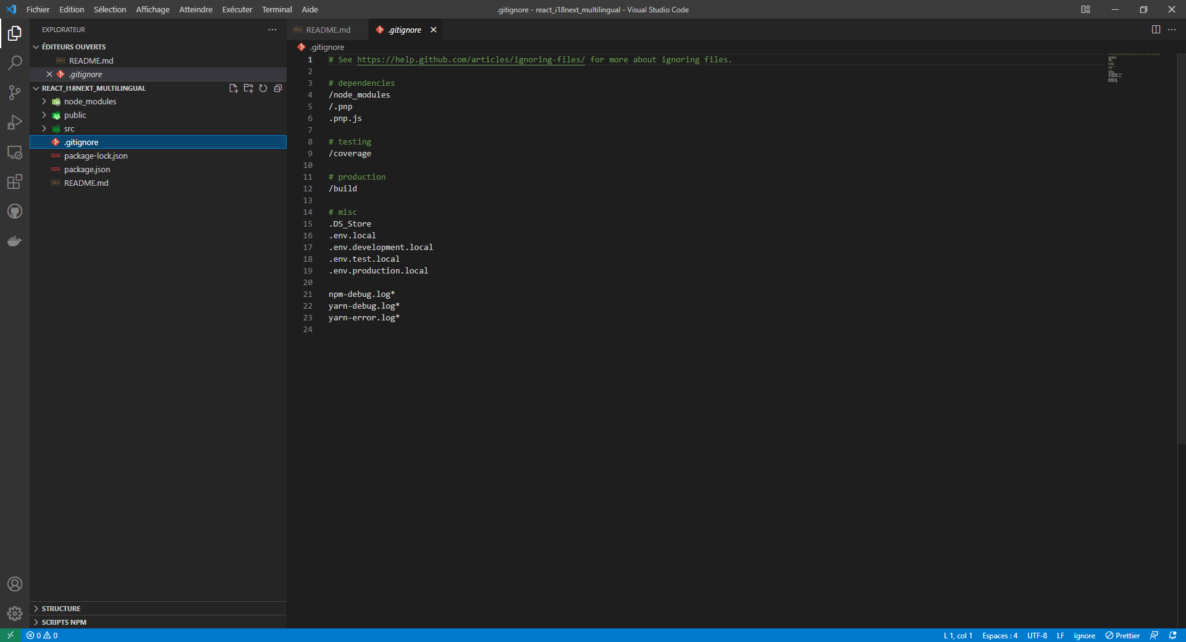Click Prettier status bar item
The height and width of the screenshot is (642, 1186).
[1122, 635]
